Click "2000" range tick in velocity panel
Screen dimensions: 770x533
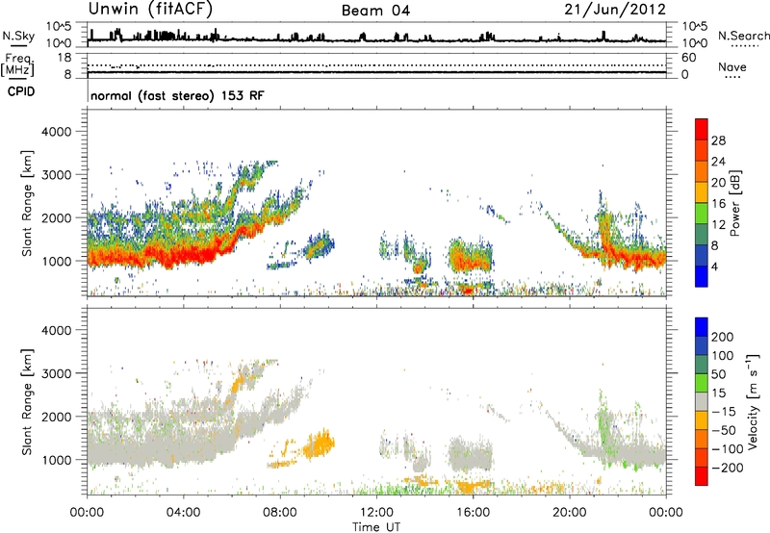[x=56, y=417]
